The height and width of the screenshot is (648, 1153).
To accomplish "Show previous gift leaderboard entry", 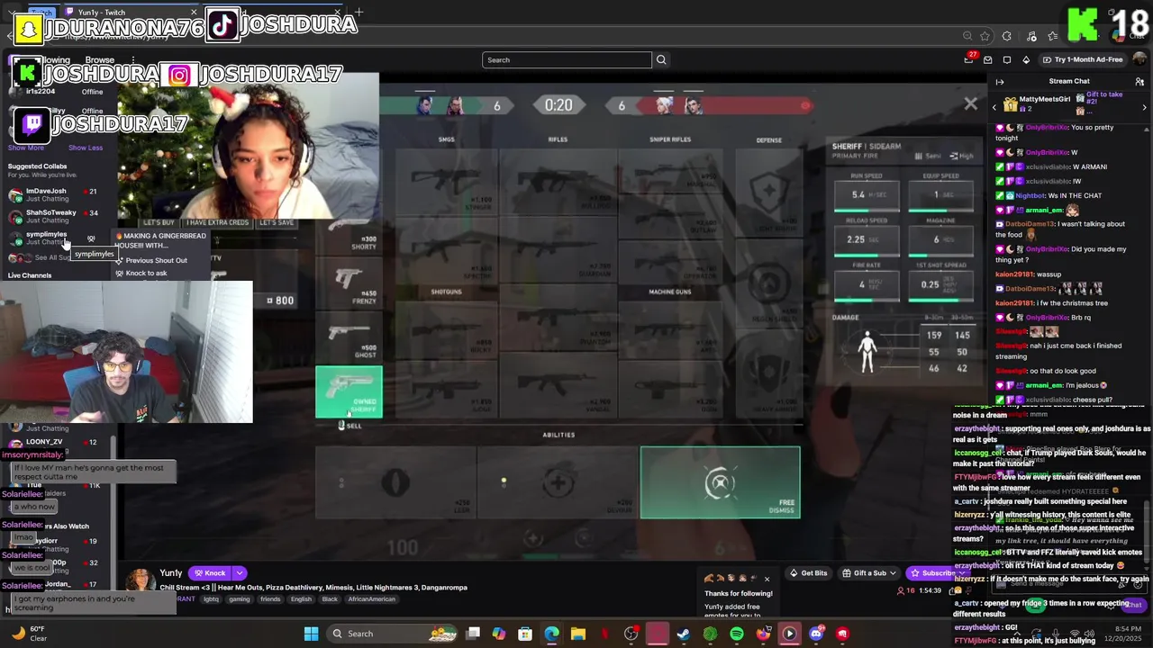I will click(994, 107).
